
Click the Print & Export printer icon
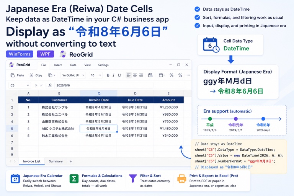click(182, 178)
